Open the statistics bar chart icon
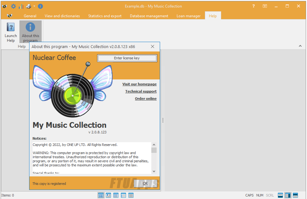The image size is (307, 199). 21,7
